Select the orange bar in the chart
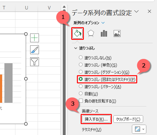 (x=1, y=89)
